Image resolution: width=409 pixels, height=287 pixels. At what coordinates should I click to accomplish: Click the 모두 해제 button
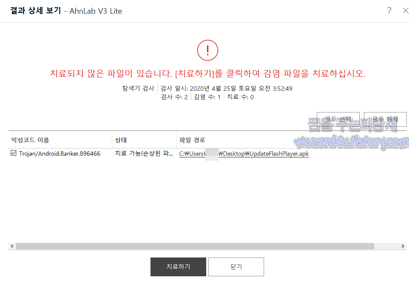(385, 119)
